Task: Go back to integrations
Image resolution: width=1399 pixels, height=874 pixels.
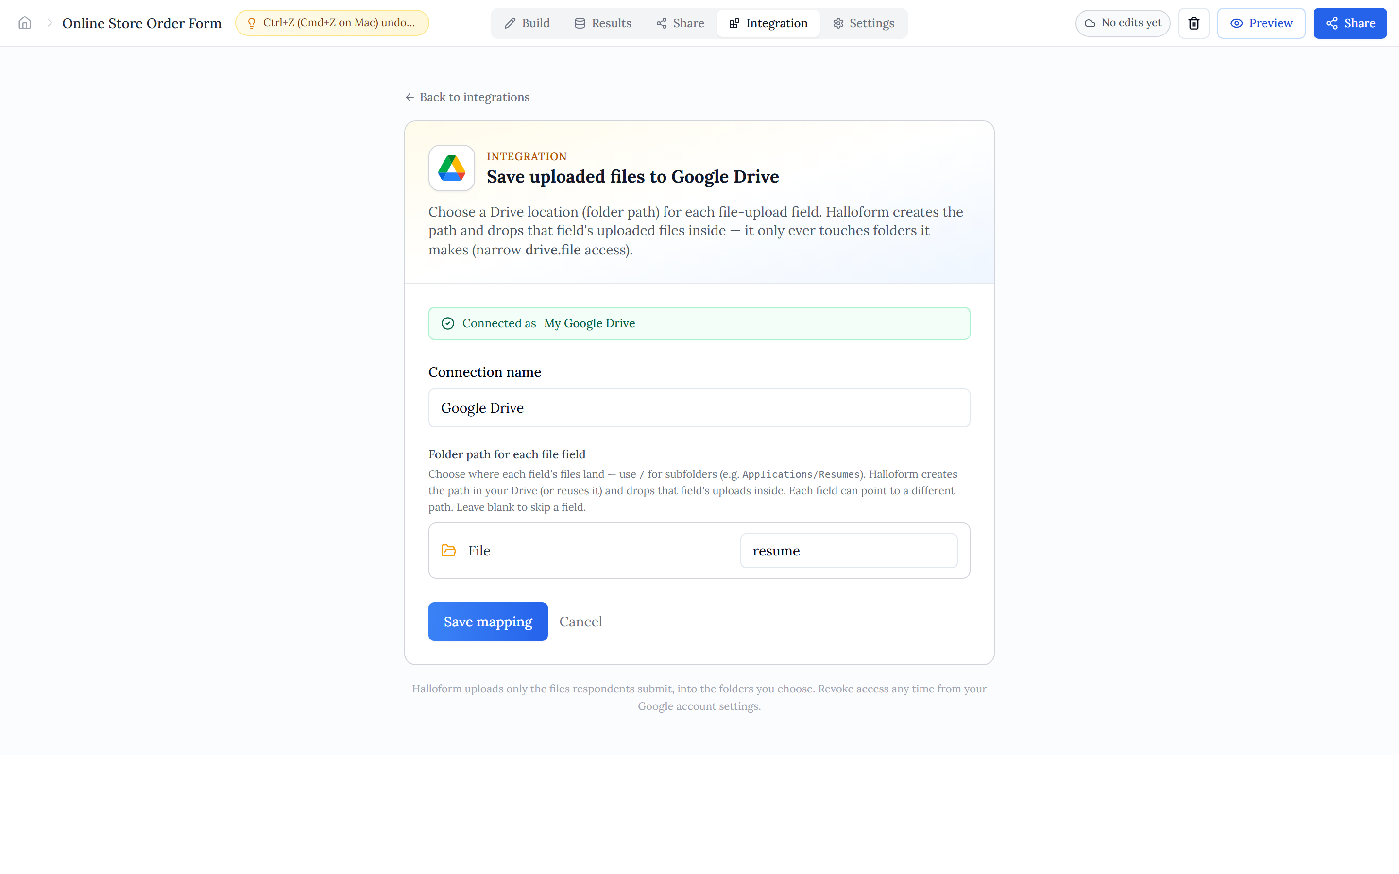Action: pos(467,97)
